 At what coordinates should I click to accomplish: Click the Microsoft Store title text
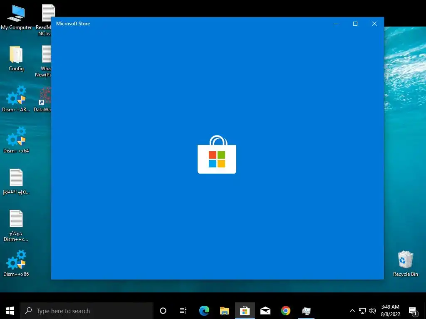[73, 24]
